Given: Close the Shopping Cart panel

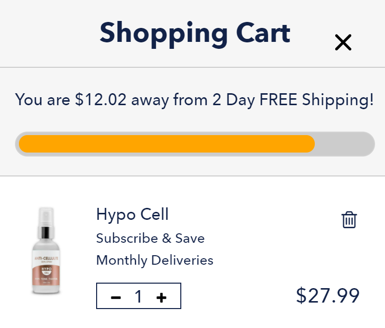Looking at the screenshot, I should pos(343,43).
